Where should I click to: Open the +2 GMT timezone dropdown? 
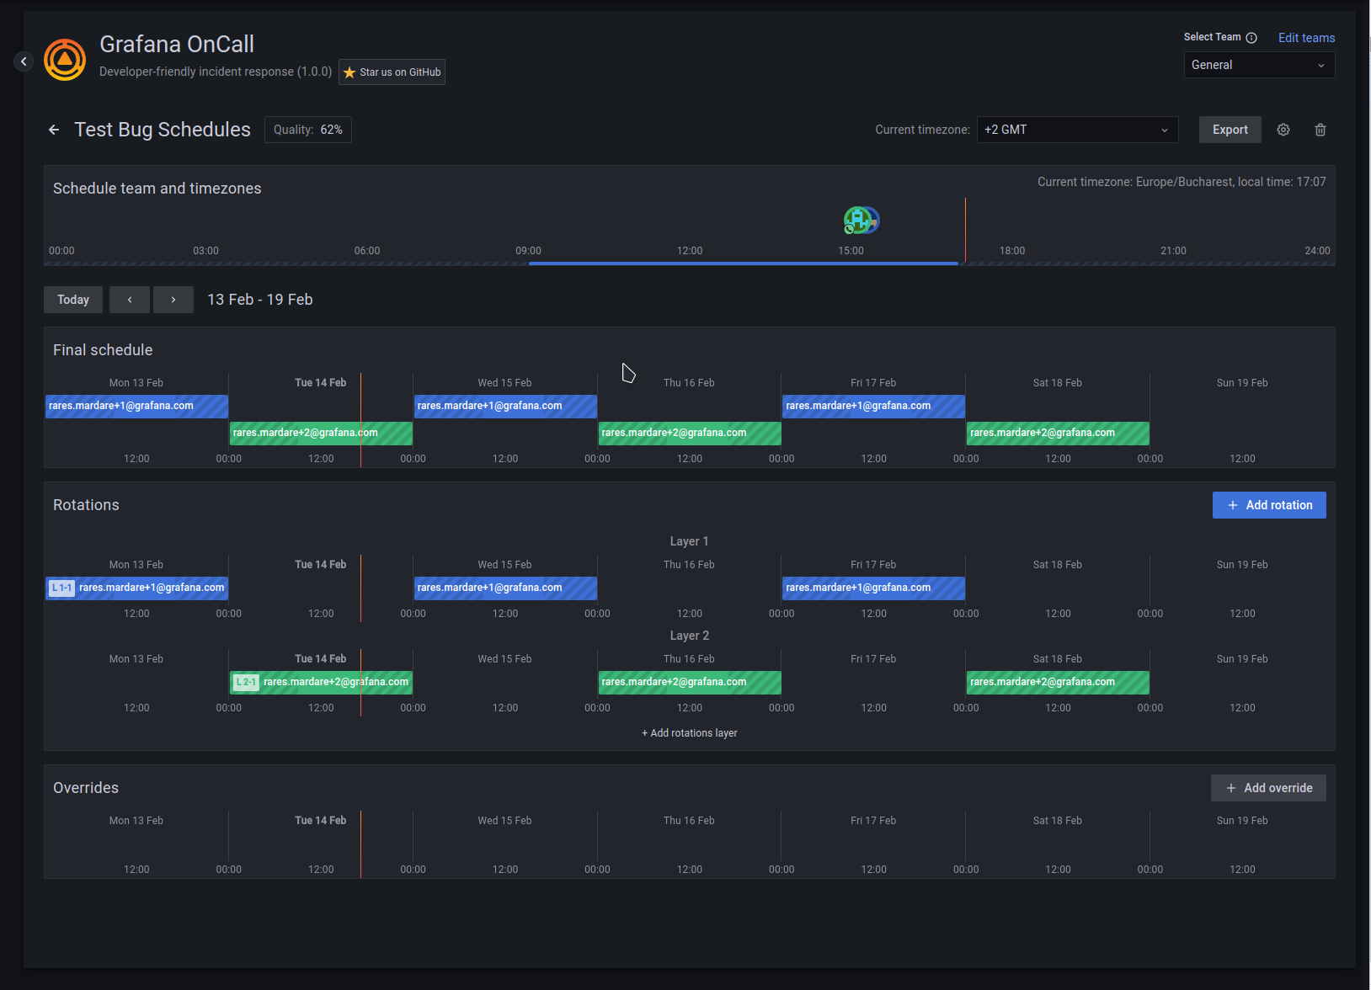pyautogui.click(x=1077, y=130)
